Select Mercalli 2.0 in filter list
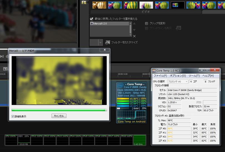 click(110, 24)
